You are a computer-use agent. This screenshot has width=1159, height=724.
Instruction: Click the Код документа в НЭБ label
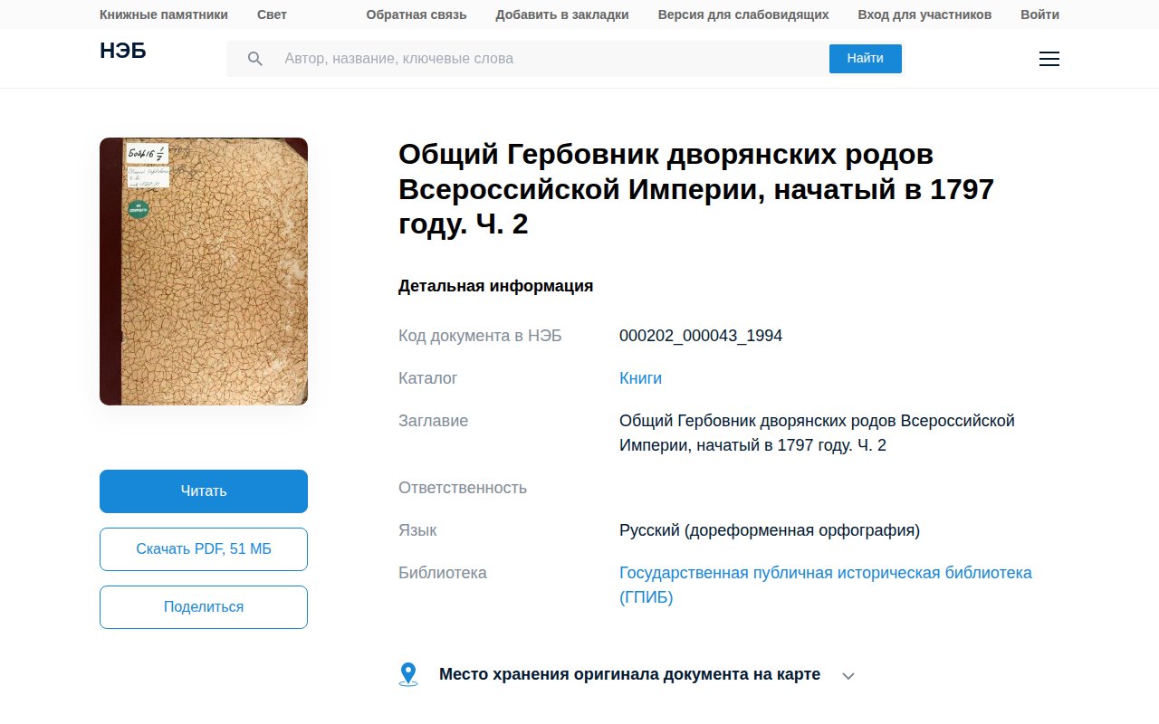[x=480, y=336]
